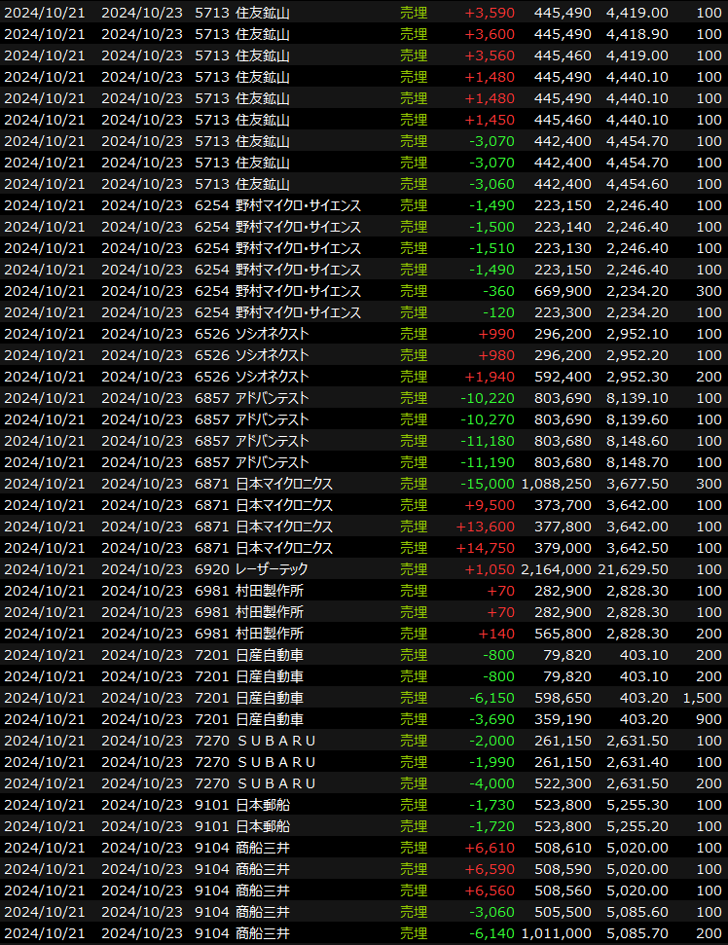
Task: Select the アドバンテスト price 8,148.70 cell
Action: tap(637, 462)
